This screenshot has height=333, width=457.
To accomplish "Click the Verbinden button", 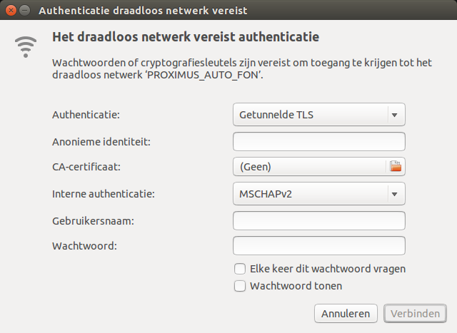I will click(415, 313).
